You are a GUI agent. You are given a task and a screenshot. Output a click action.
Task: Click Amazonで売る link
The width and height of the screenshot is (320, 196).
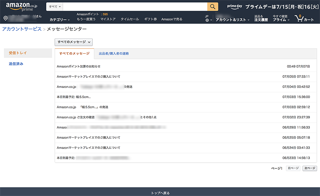point(172,19)
